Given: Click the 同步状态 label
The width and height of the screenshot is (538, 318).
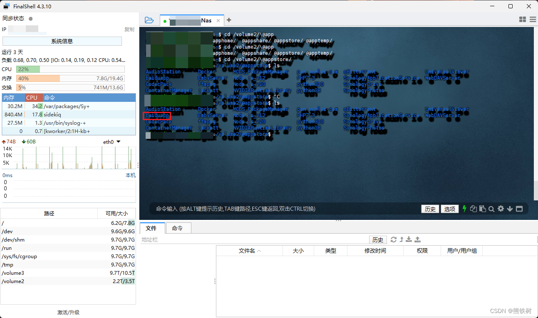Looking at the screenshot, I should click(x=13, y=19).
